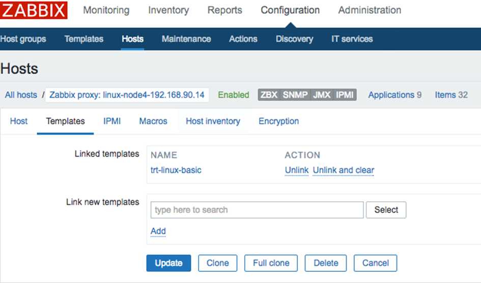This screenshot has height=283, width=481.
Task: Click the ZABBIX logo
Action: [34, 10]
